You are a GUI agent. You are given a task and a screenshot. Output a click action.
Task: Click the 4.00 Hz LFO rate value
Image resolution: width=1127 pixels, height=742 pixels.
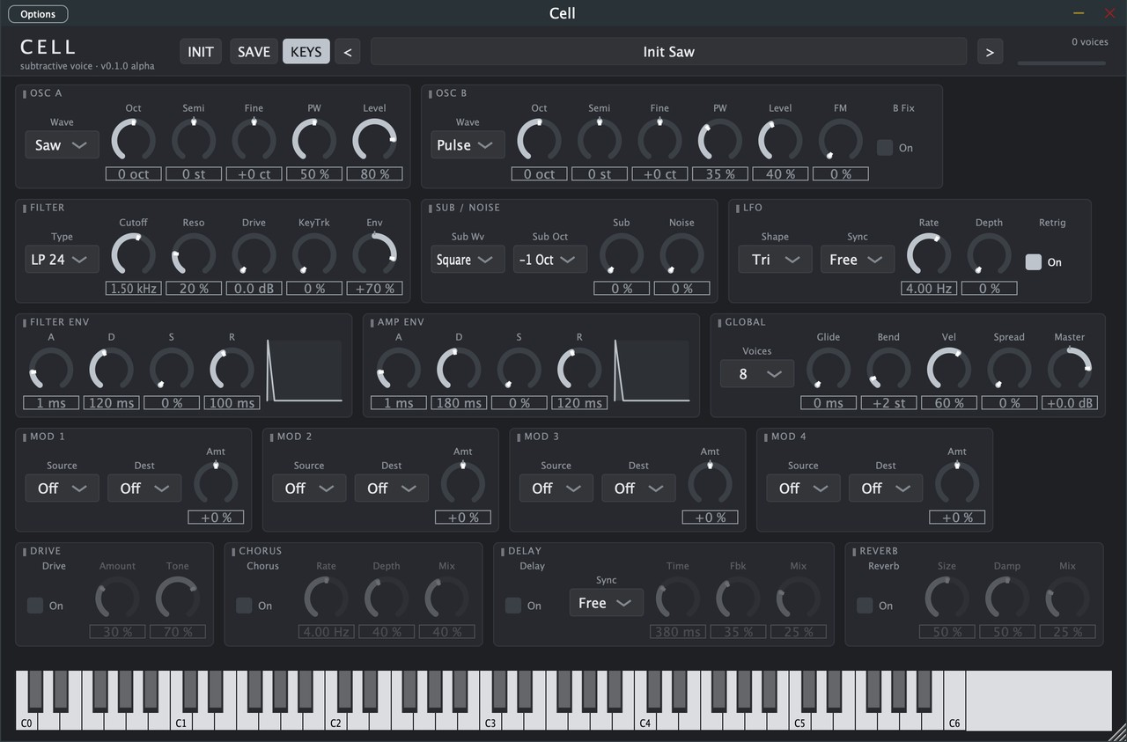929,288
